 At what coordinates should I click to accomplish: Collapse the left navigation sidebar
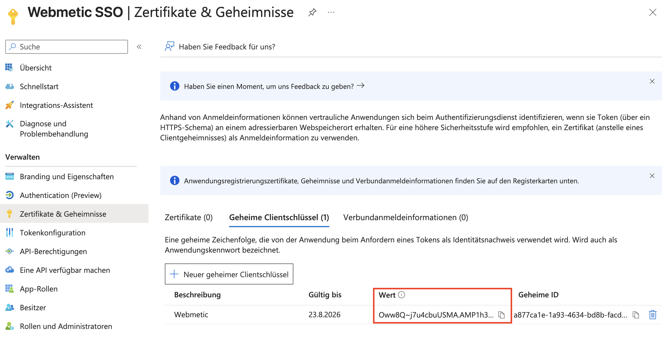pos(139,47)
